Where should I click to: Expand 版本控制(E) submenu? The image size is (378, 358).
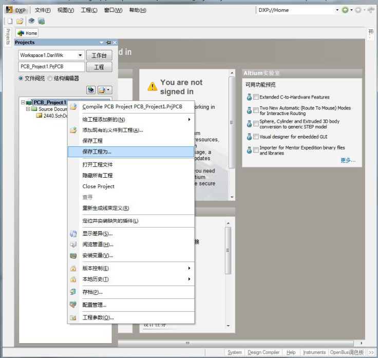(189, 268)
